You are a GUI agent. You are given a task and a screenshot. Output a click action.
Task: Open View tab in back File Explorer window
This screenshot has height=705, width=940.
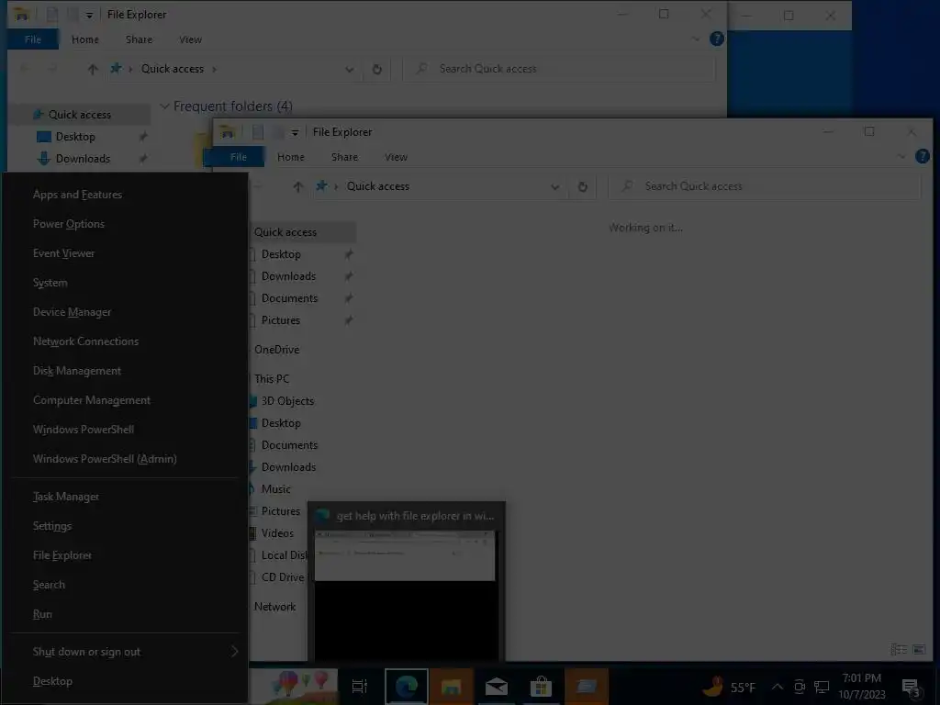tap(190, 39)
